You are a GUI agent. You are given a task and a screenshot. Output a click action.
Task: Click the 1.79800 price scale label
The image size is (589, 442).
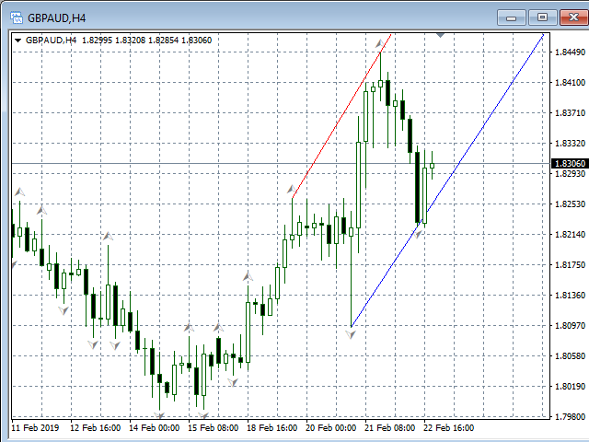tap(571, 416)
